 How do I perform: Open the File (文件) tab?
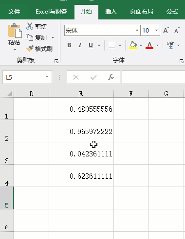tap(14, 12)
